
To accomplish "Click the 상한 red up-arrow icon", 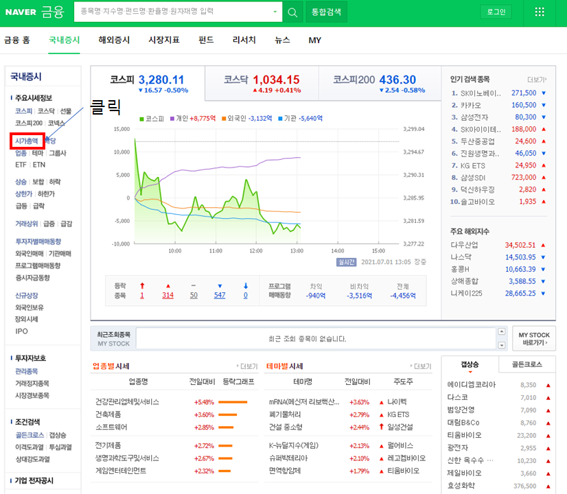I will (x=142, y=286).
